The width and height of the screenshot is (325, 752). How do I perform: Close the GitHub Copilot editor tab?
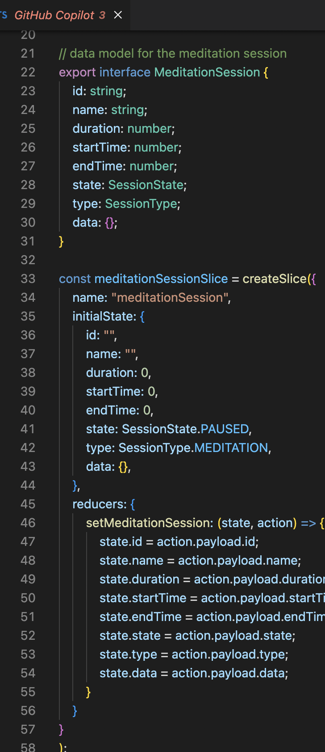tap(118, 15)
